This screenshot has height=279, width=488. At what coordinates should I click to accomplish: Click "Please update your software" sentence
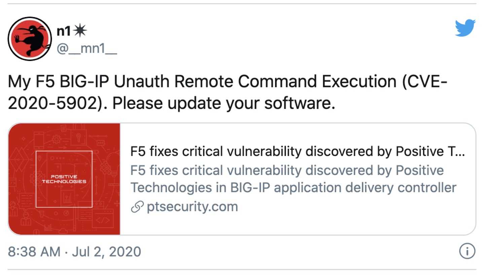click(x=224, y=104)
